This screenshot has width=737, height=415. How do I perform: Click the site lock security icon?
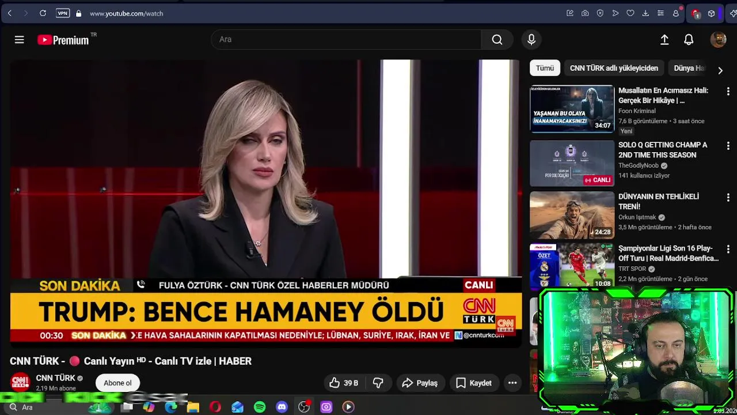pos(78,13)
